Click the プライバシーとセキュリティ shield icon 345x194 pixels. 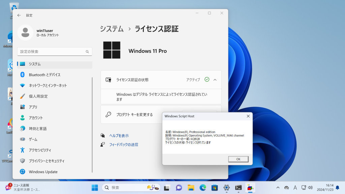pos(23,161)
